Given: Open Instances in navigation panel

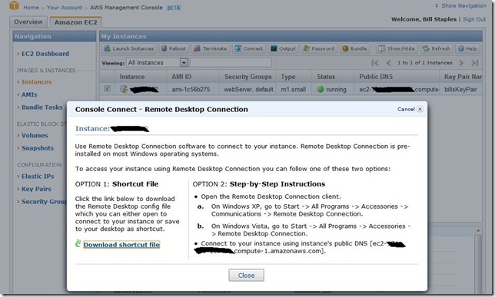Looking at the screenshot, I should [x=36, y=82].
